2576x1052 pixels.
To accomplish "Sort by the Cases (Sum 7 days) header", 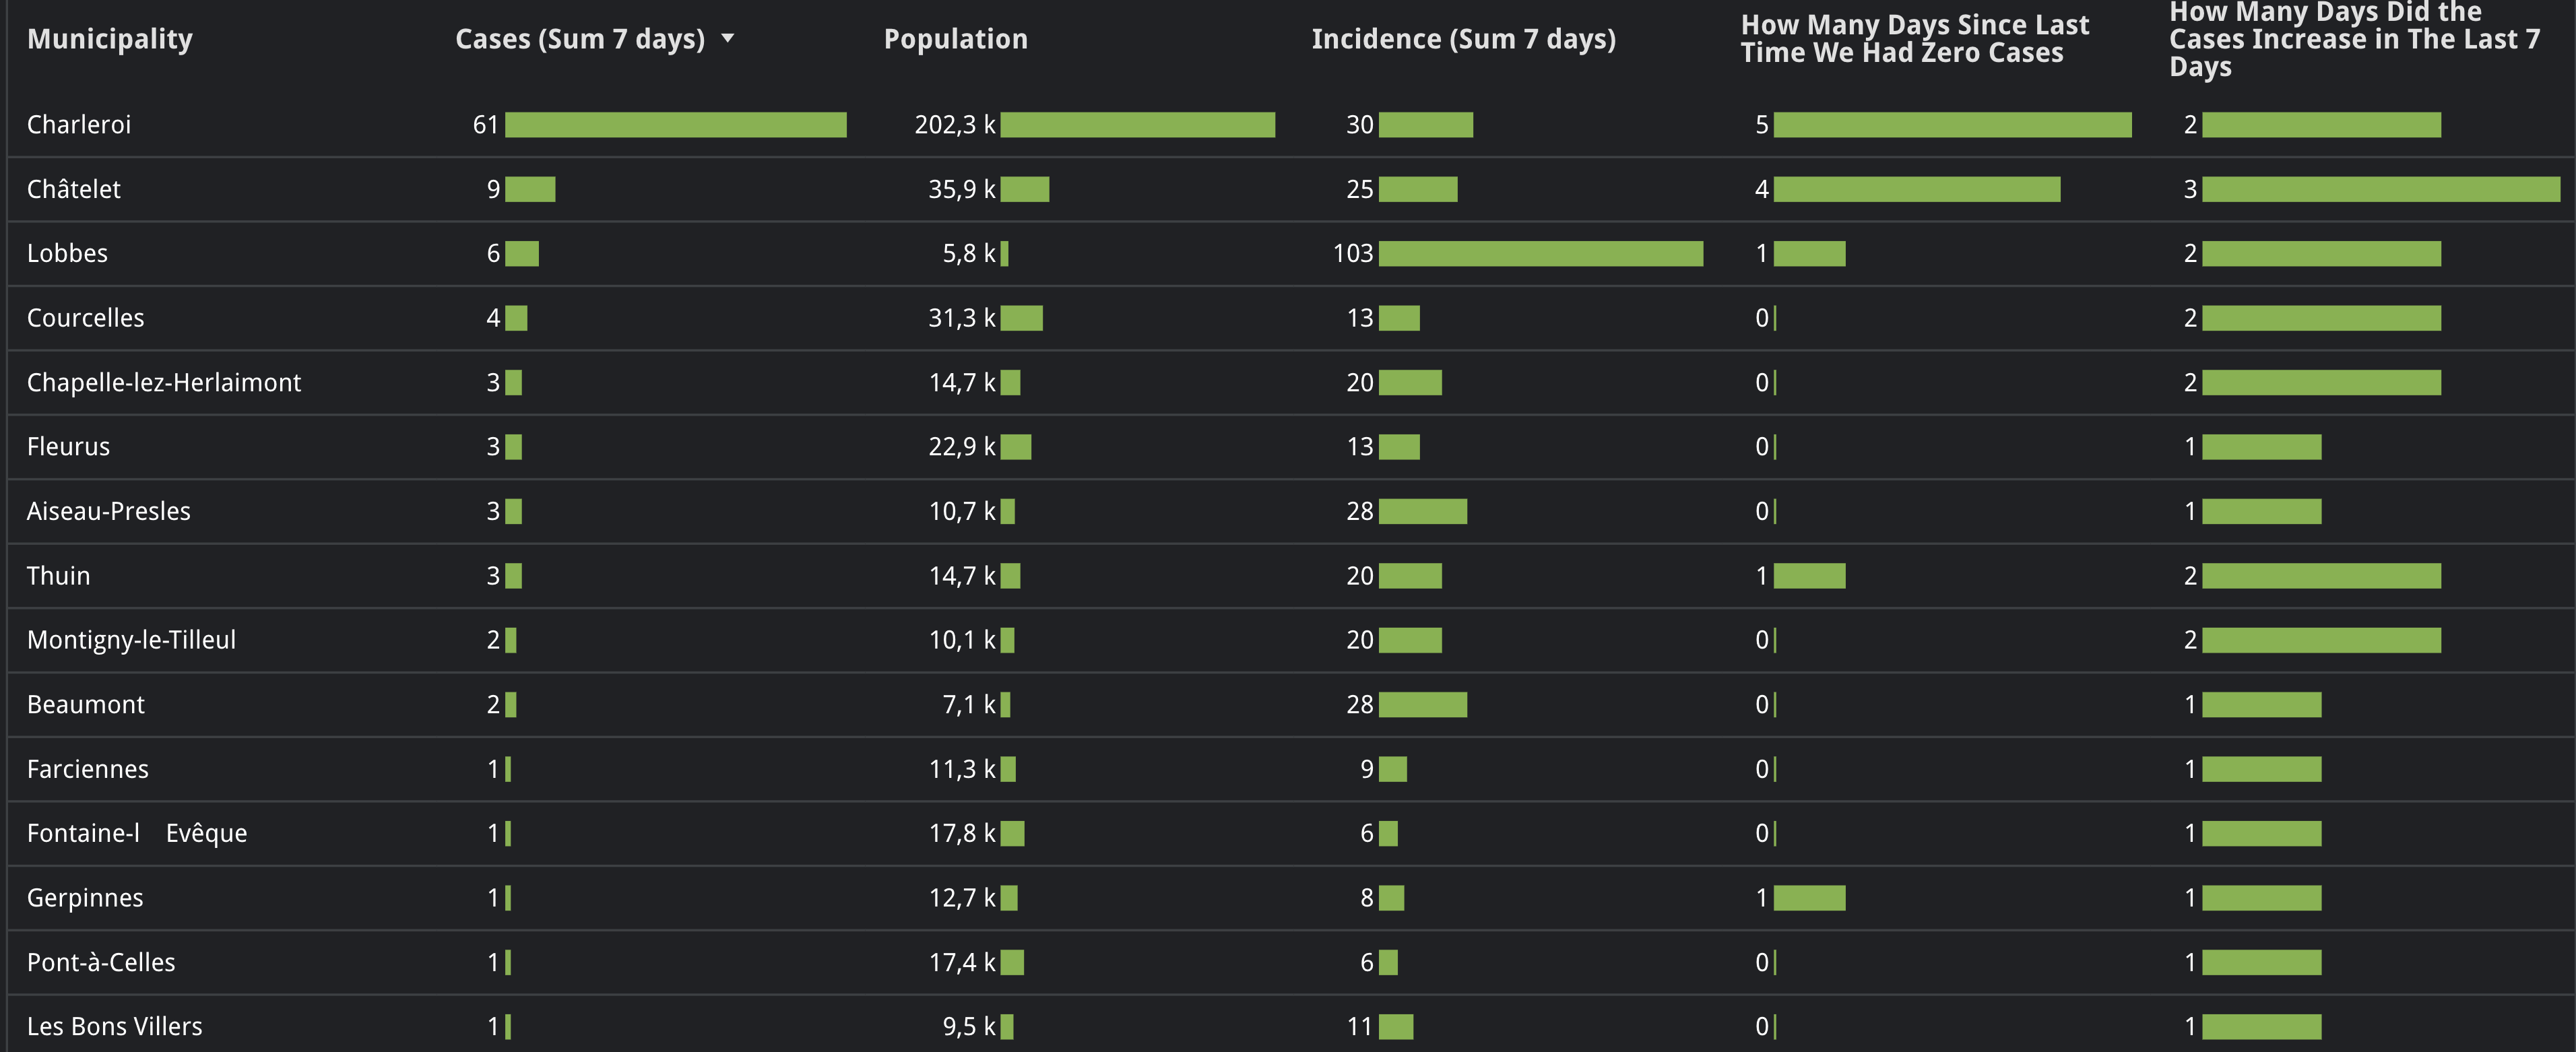I will [580, 39].
